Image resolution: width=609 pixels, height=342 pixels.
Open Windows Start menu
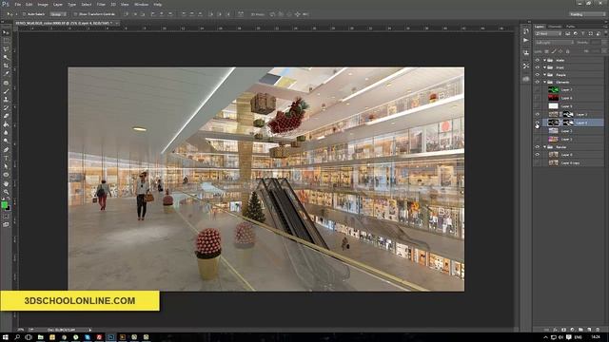(6, 337)
